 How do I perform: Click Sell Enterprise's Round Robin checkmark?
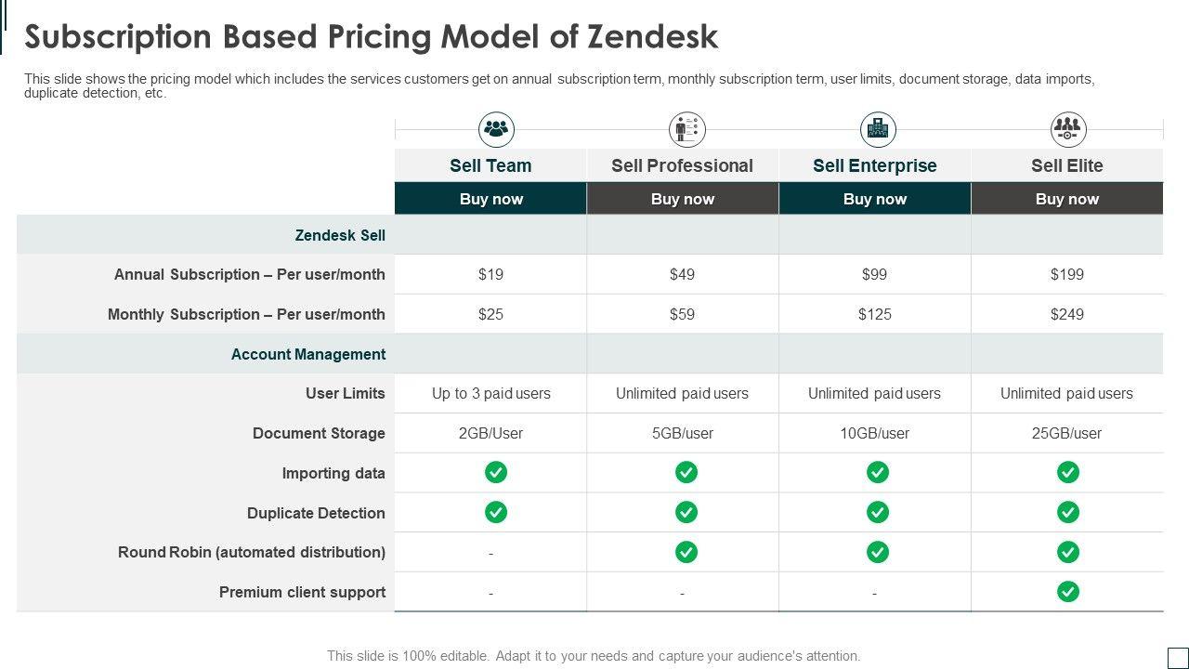pyautogui.click(x=878, y=552)
